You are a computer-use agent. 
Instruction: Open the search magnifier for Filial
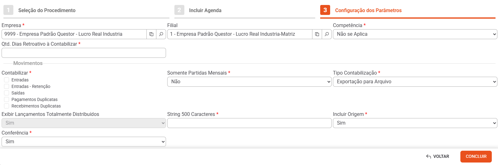click(x=327, y=34)
